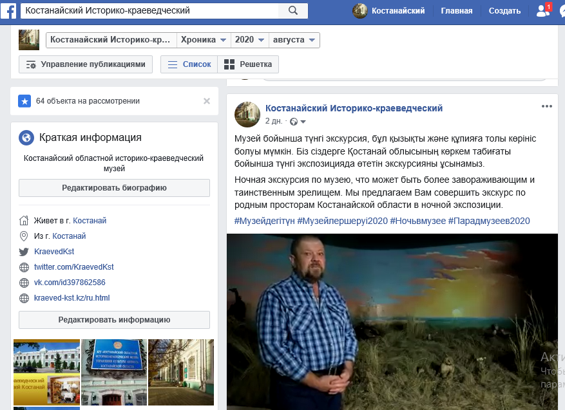Open Управление публикациями button

point(86,64)
